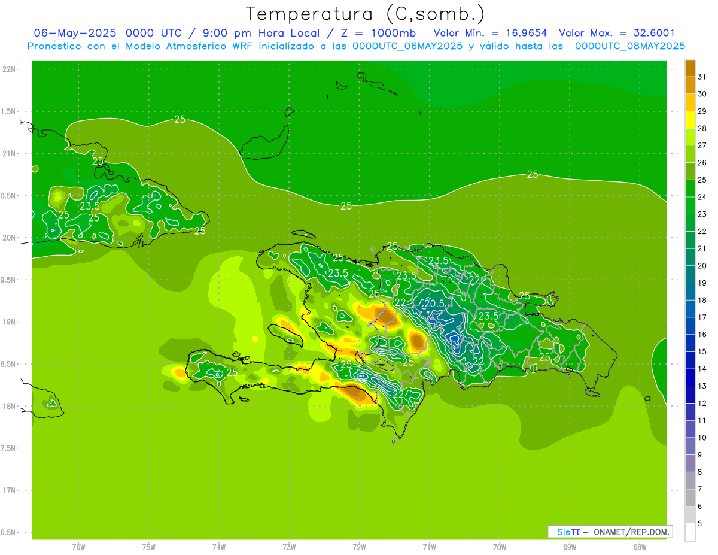Pick the yellow swatch between 28 and 29
The image size is (718, 555).
[690, 120]
